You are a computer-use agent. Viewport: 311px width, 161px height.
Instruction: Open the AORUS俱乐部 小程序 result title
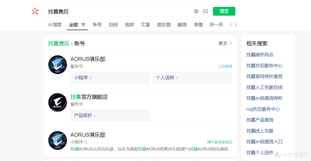tap(88, 135)
